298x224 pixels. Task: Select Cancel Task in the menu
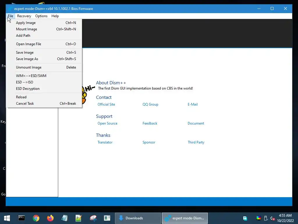click(44, 104)
